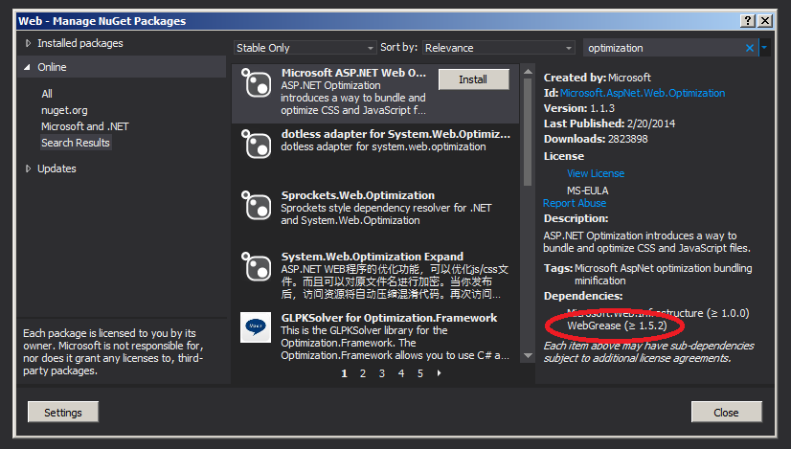Select the System.Web.Optimization Expand package entry
The width and height of the screenshot is (791, 449).
pos(375,275)
